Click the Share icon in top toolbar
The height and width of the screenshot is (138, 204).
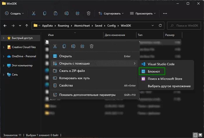point(78,13)
